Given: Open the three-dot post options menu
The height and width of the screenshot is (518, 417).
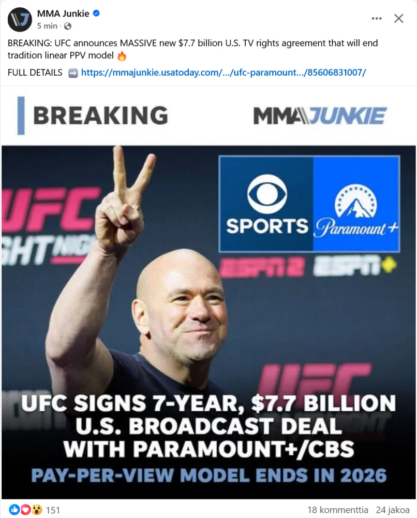Looking at the screenshot, I should 377,19.
